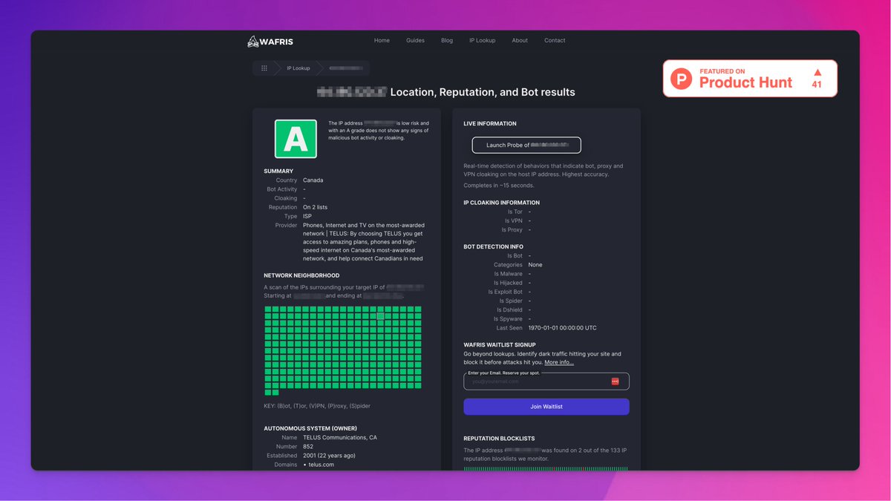Open the Home nav item
The image size is (891, 501).
(382, 41)
